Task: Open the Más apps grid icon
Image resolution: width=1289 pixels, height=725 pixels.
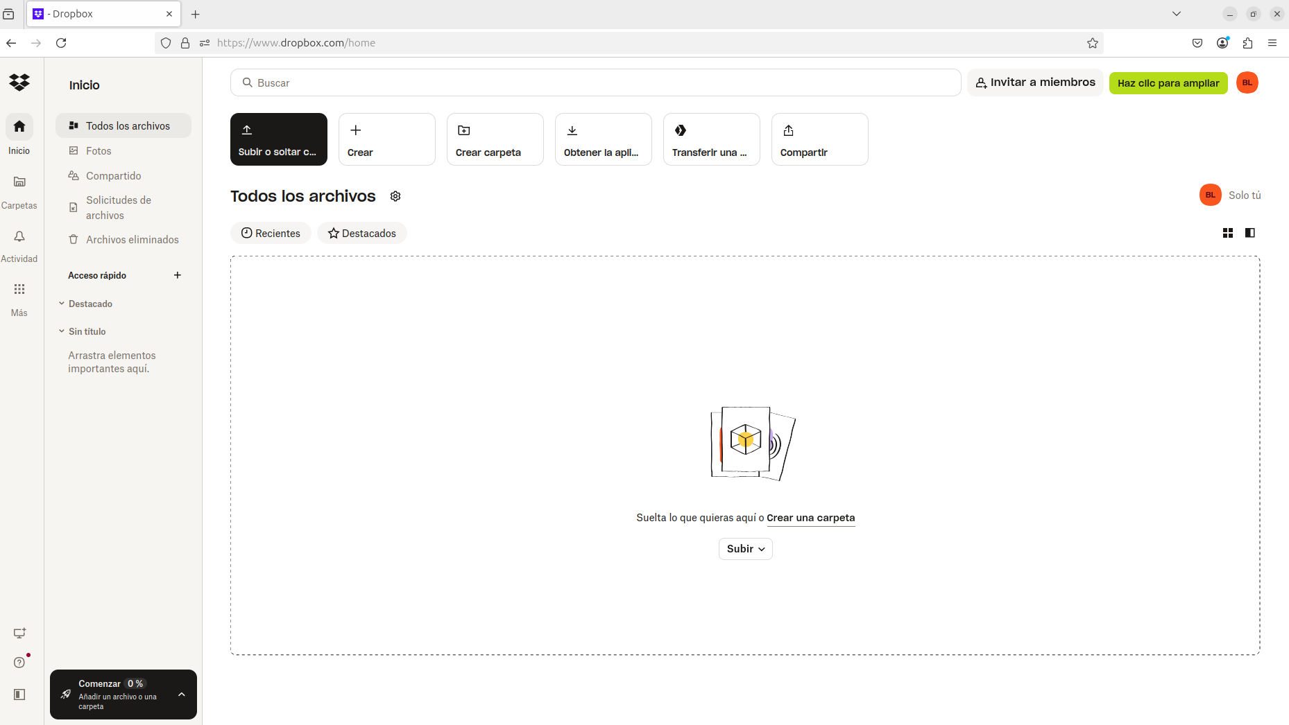Action: tap(19, 289)
